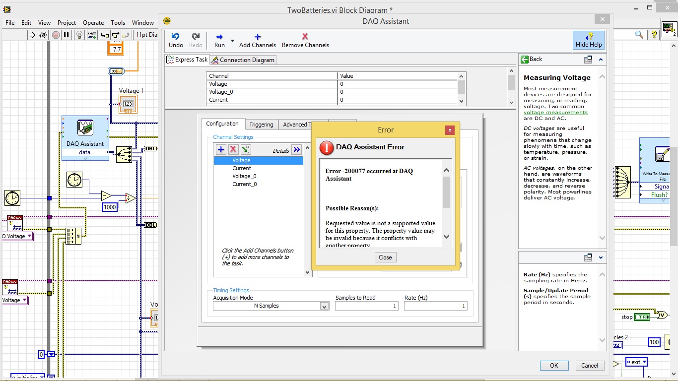
Task: Click the help pane undock icon beside Back
Action: click(x=588, y=60)
